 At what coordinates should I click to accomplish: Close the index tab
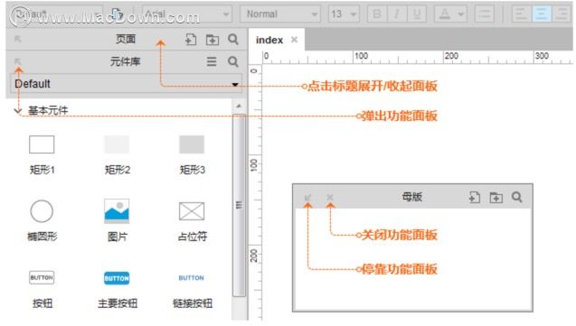coord(294,40)
